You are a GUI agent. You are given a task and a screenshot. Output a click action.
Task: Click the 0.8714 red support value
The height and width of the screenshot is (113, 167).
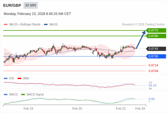pyautogui.click(x=153, y=65)
